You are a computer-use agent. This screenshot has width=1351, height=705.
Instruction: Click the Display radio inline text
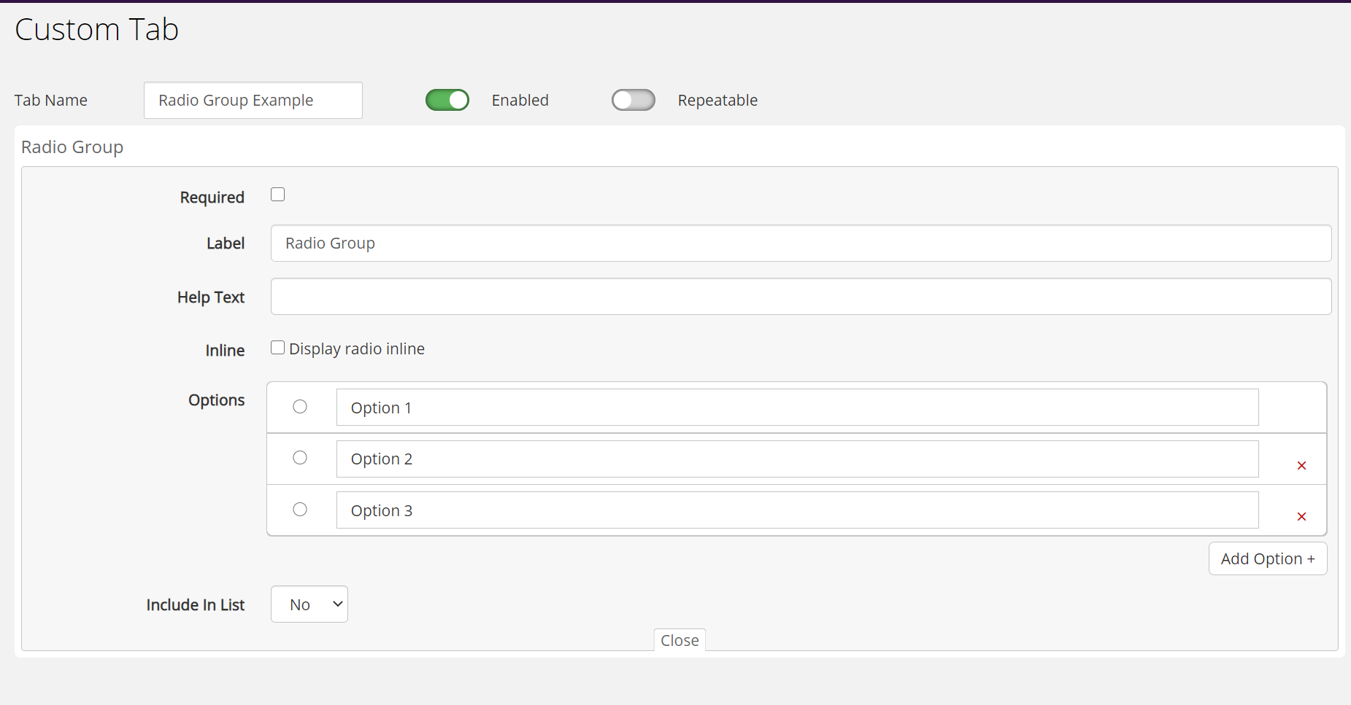[x=357, y=348]
